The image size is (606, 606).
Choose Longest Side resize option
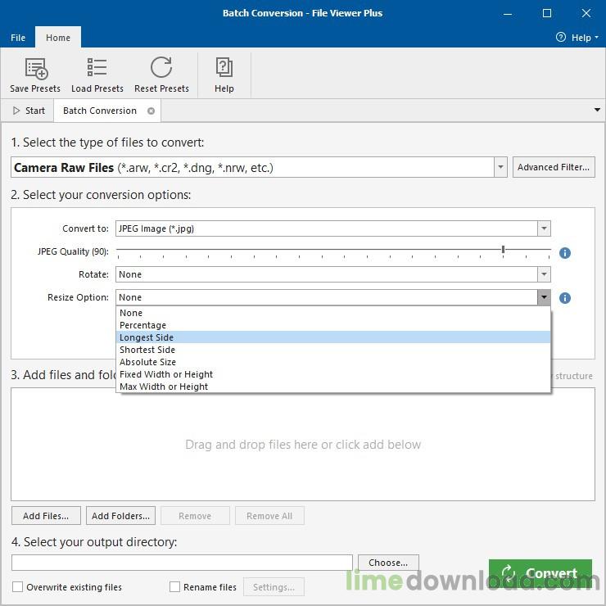333,337
